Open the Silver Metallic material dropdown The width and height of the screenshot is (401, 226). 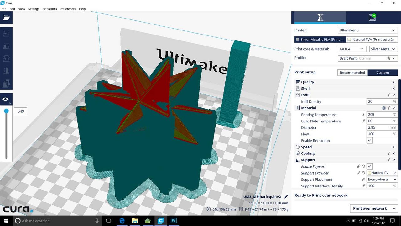pos(383,49)
